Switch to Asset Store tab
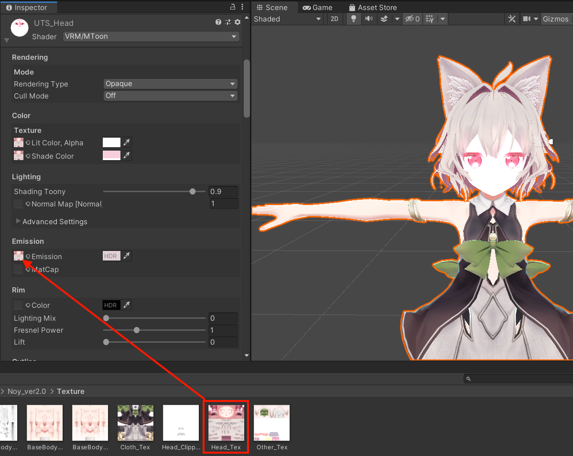 point(373,7)
